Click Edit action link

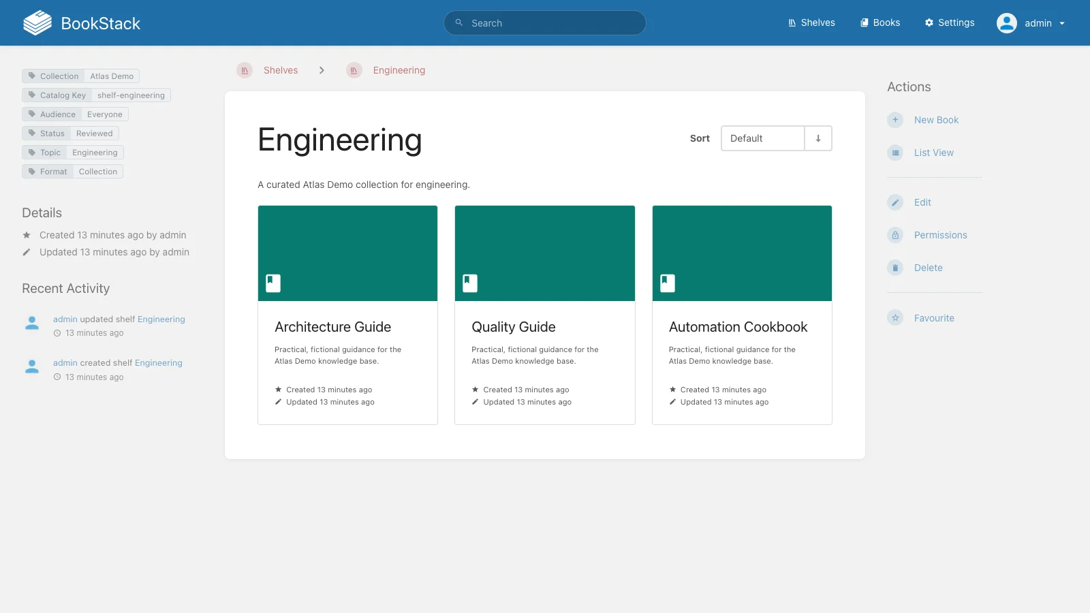pos(922,202)
